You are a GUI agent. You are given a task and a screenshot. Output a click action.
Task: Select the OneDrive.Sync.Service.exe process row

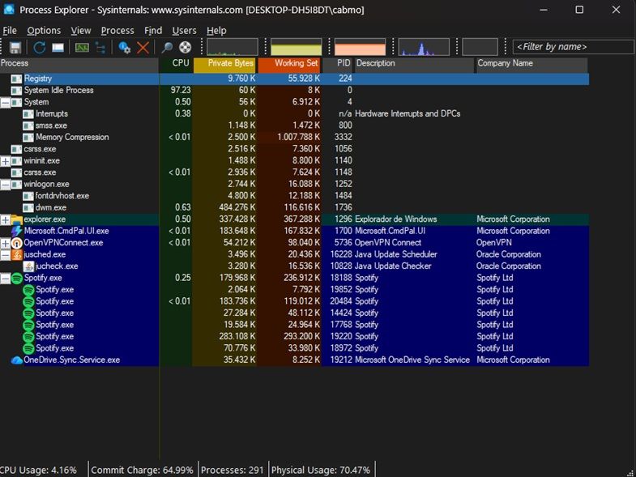point(71,360)
